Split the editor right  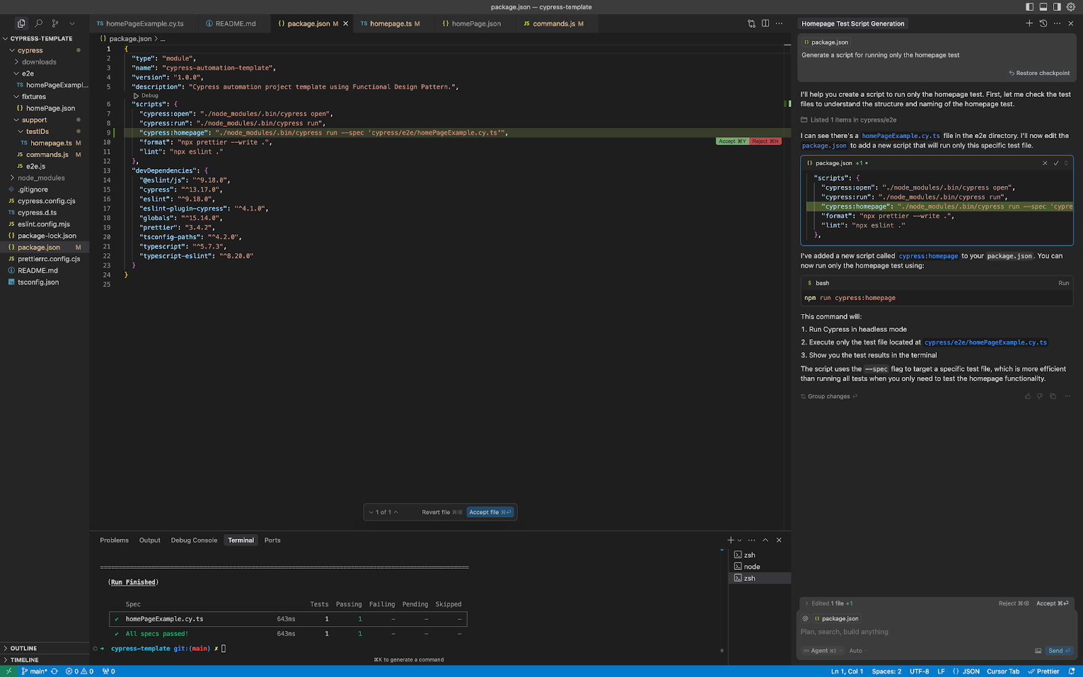click(766, 23)
